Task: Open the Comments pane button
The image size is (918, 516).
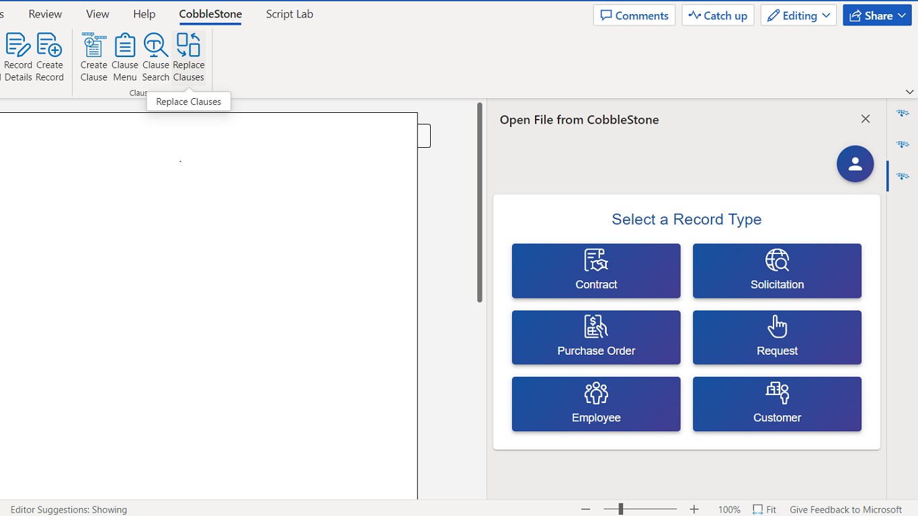Action: (634, 15)
